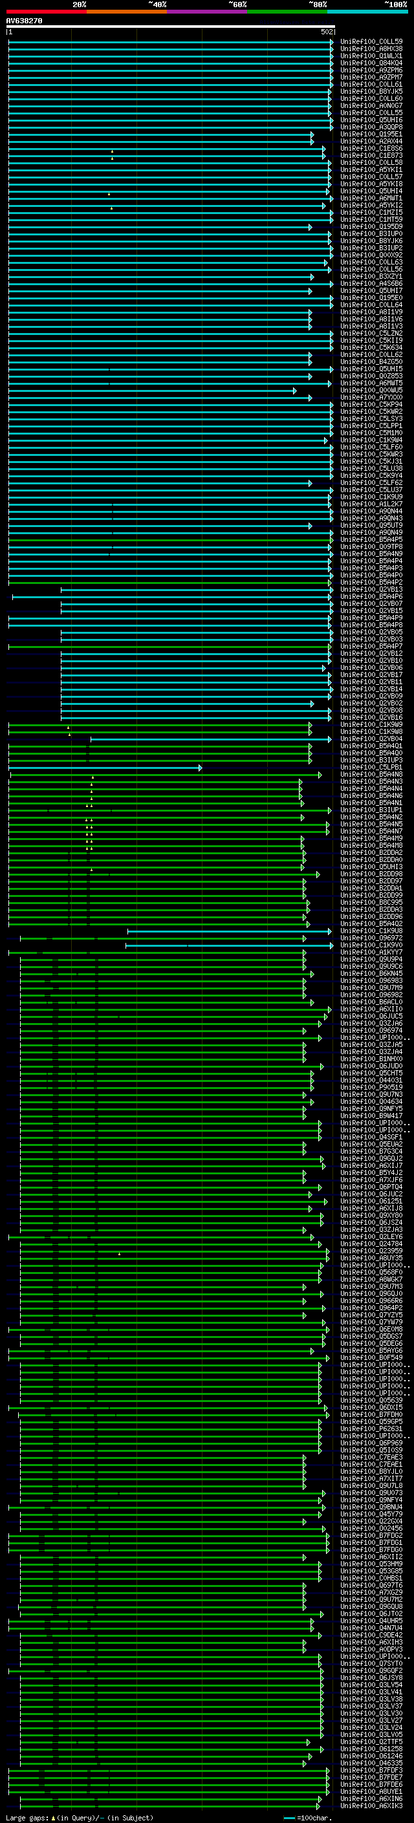Image resolution: width=414 pixels, height=1823 pixels.
Task: Open hit UniRef100_A1KYY7
Action: 371,953
